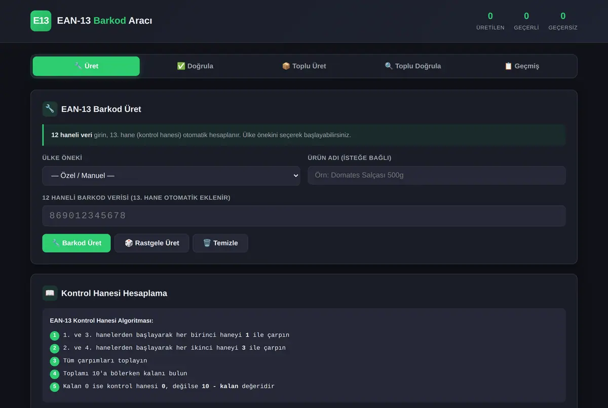Image resolution: width=608 pixels, height=408 pixels.
Task: Click the Geçerli counter in the header
Action: click(x=526, y=21)
